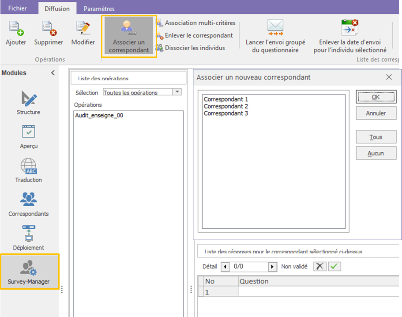This screenshot has width=402, height=317.
Task: Click the Tous button
Action: [x=376, y=137]
